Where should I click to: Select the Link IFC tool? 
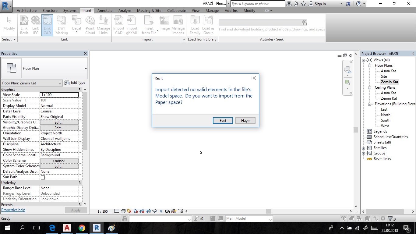(x=36, y=25)
